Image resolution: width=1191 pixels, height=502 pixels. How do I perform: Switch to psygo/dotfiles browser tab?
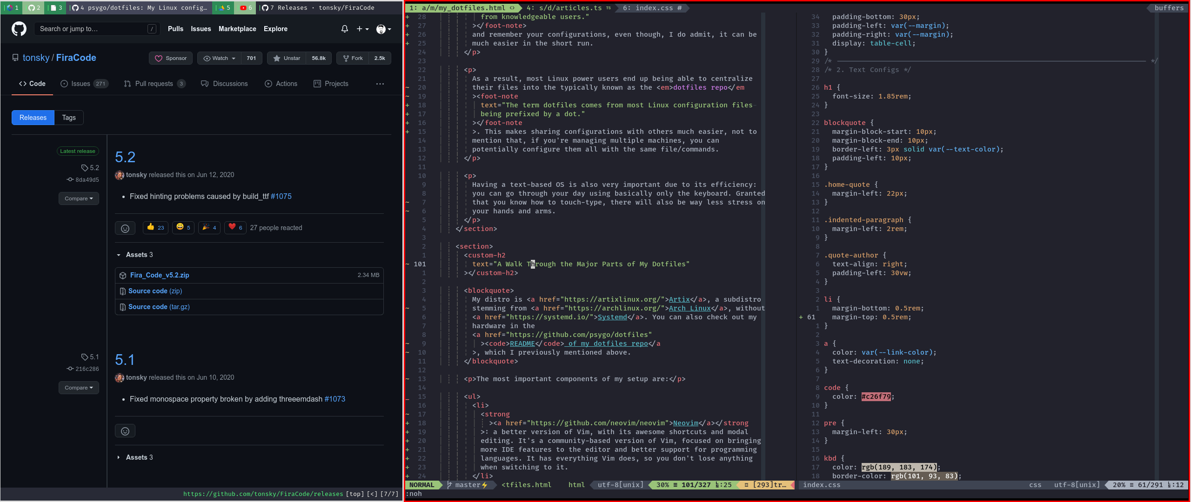click(x=140, y=7)
